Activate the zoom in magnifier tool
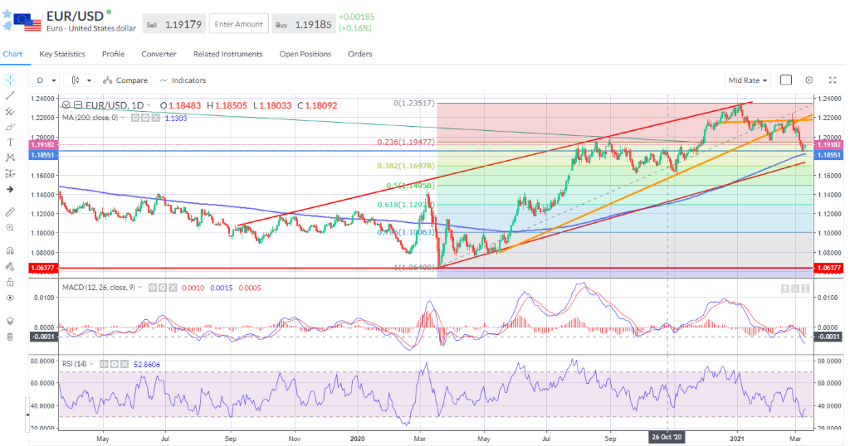 pyautogui.click(x=9, y=227)
